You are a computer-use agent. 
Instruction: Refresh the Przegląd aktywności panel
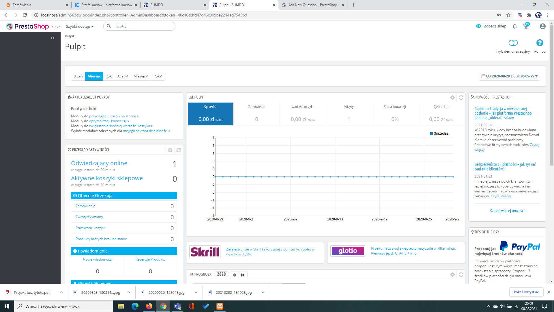click(x=179, y=150)
